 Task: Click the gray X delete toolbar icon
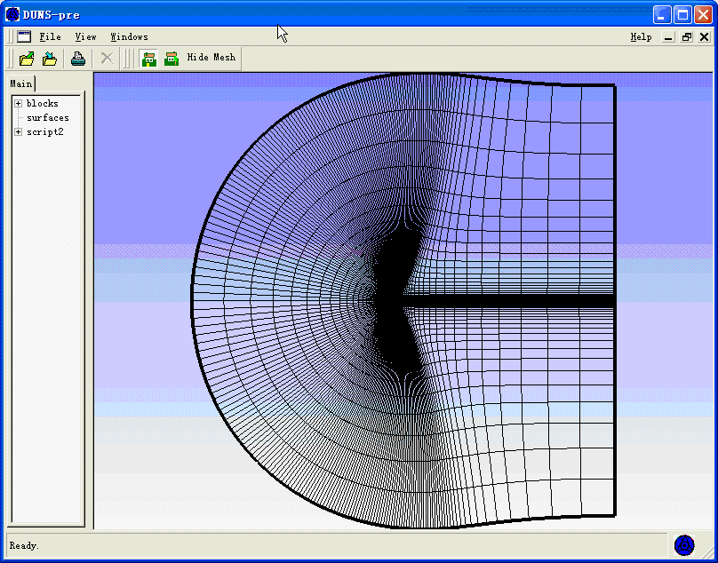[x=107, y=59]
